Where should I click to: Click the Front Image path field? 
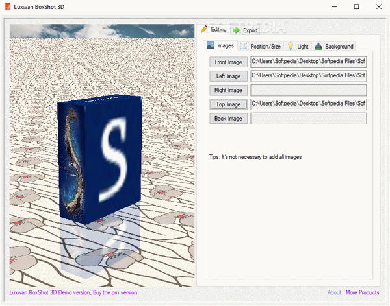[x=308, y=62]
